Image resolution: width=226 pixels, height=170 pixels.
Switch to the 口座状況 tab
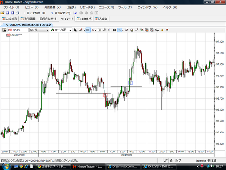tap(10, 19)
